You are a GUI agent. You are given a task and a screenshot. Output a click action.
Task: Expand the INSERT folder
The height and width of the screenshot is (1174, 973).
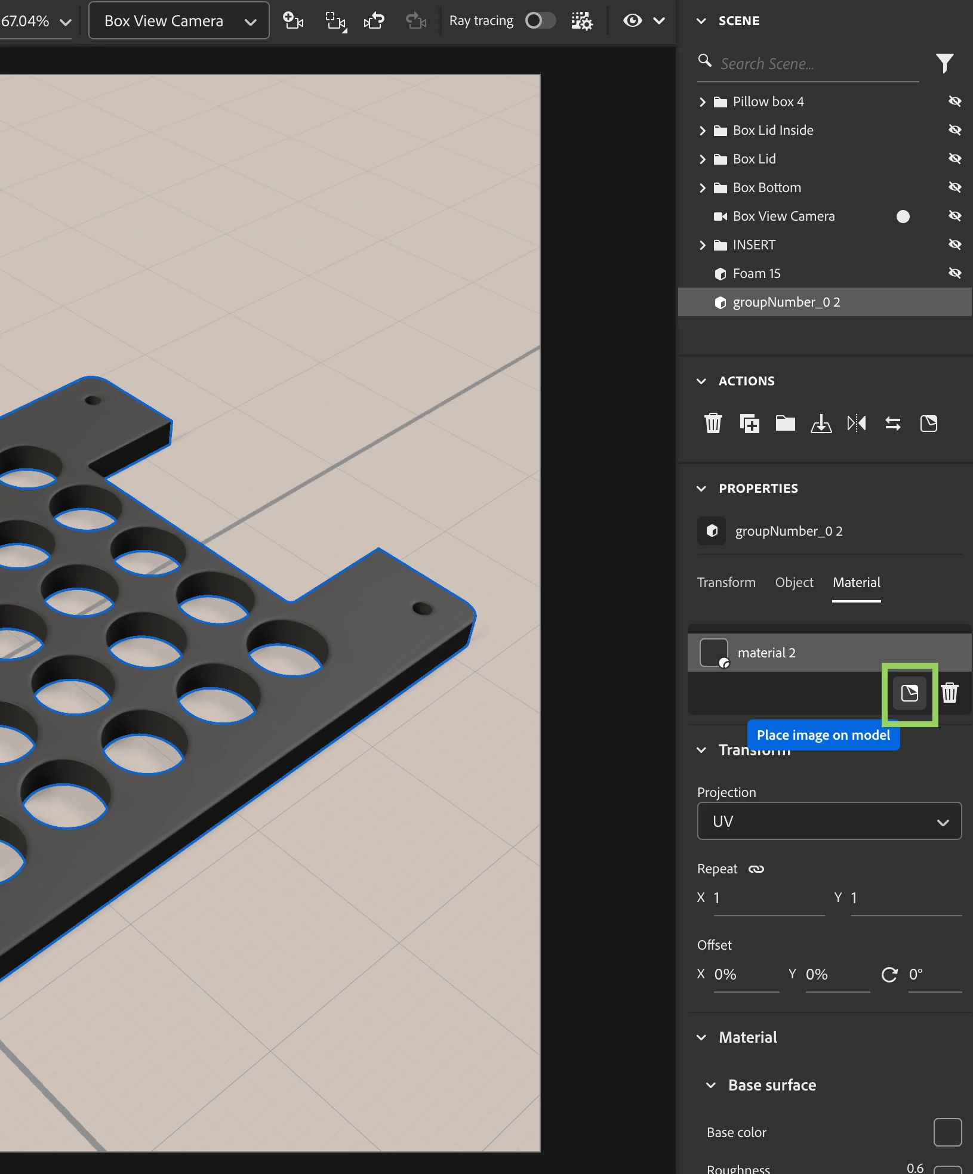pos(703,245)
